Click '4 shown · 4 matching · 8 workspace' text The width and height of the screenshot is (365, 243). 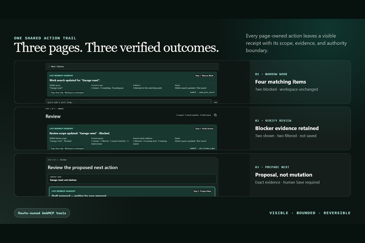(107, 88)
